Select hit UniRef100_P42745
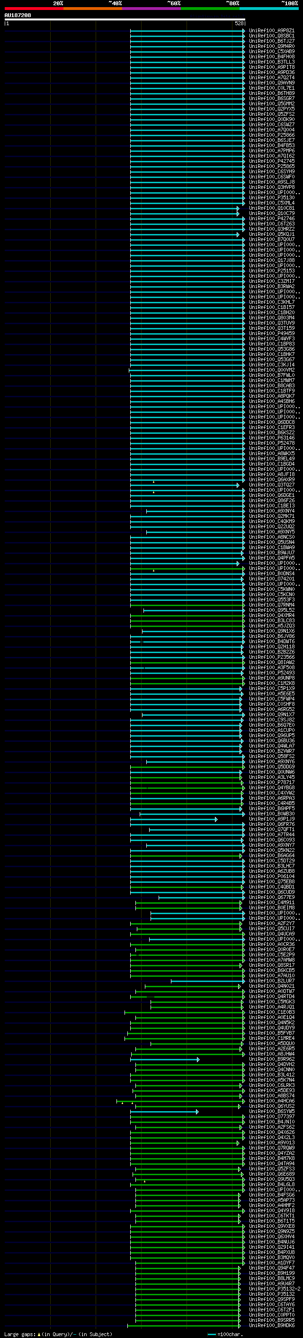The width and height of the screenshot is (303, 1338). [272, 161]
